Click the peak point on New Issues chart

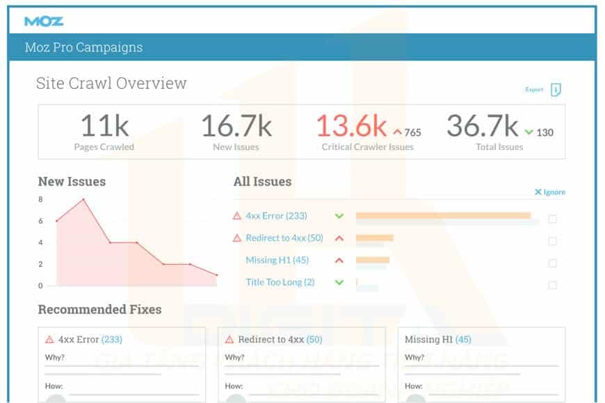click(x=83, y=199)
